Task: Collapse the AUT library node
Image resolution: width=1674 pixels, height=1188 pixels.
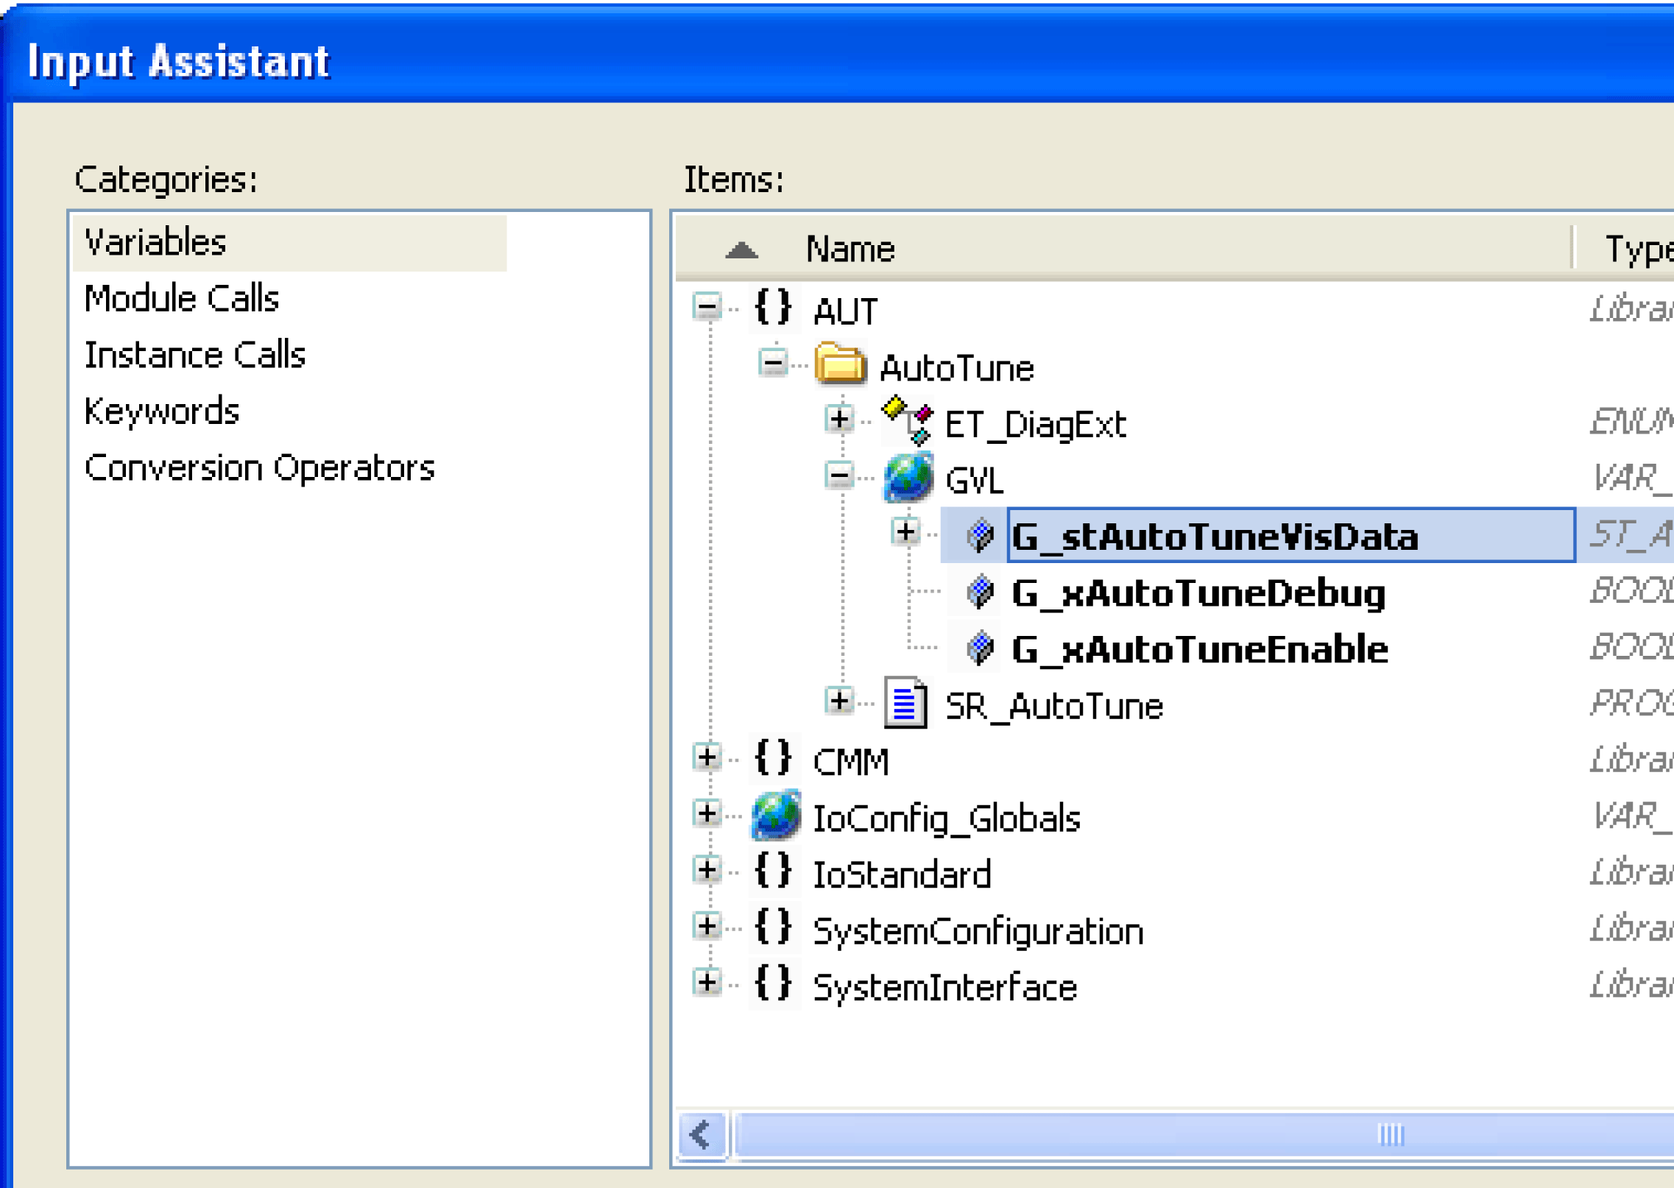Action: tap(707, 305)
